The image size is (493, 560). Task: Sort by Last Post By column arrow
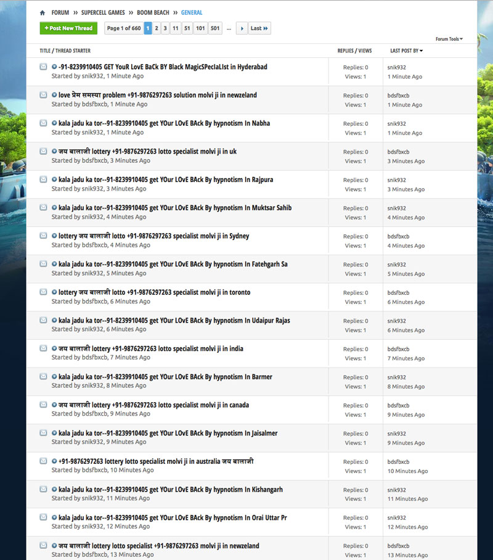(x=421, y=51)
